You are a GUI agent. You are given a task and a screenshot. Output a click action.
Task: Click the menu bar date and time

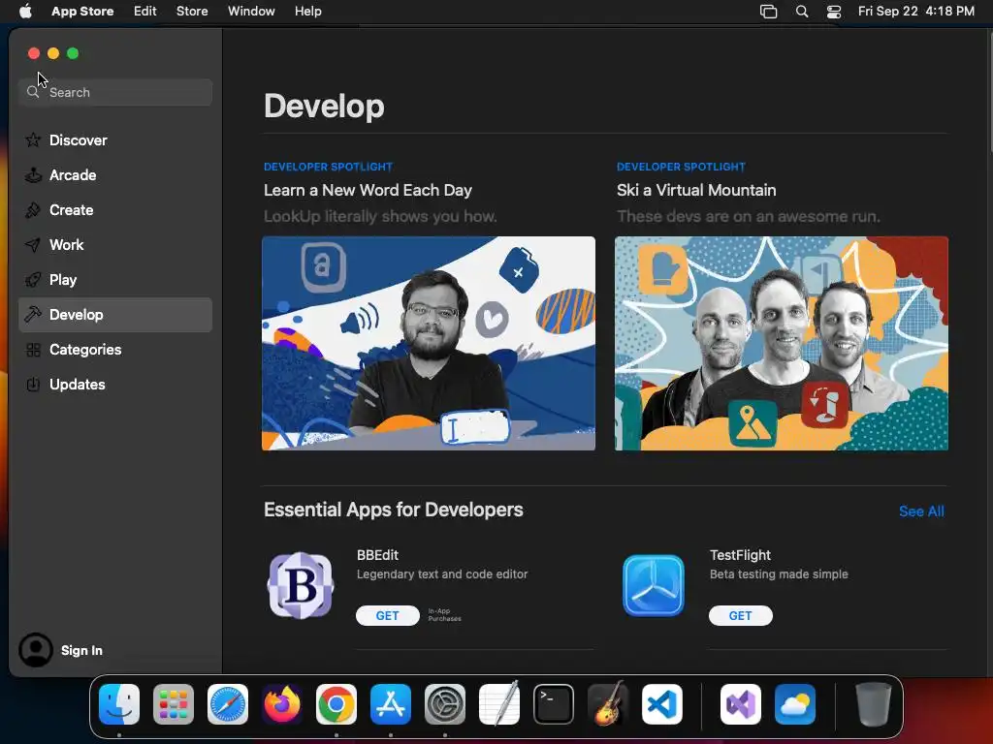[x=915, y=12]
